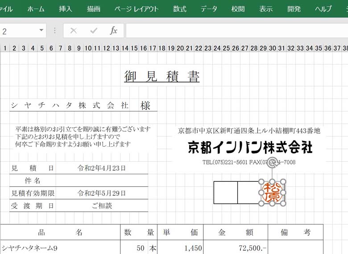
Task: Click the formula bar cancel X icon
Action: click(74, 31)
